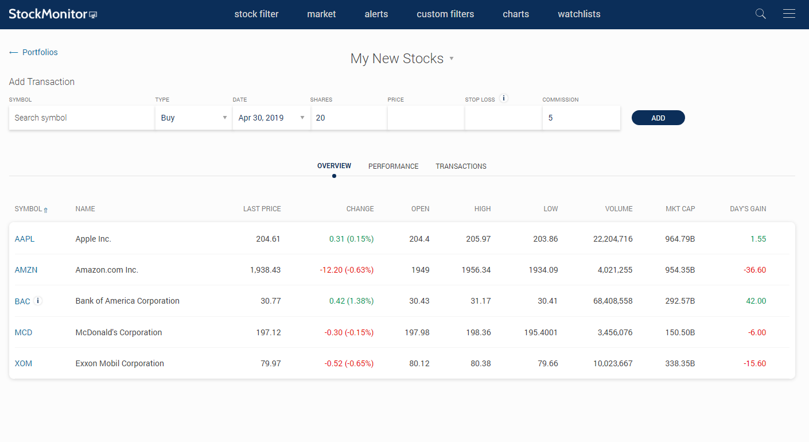Click the Bank of America Corporation name
Screen dimensions: 809x442
127,301
